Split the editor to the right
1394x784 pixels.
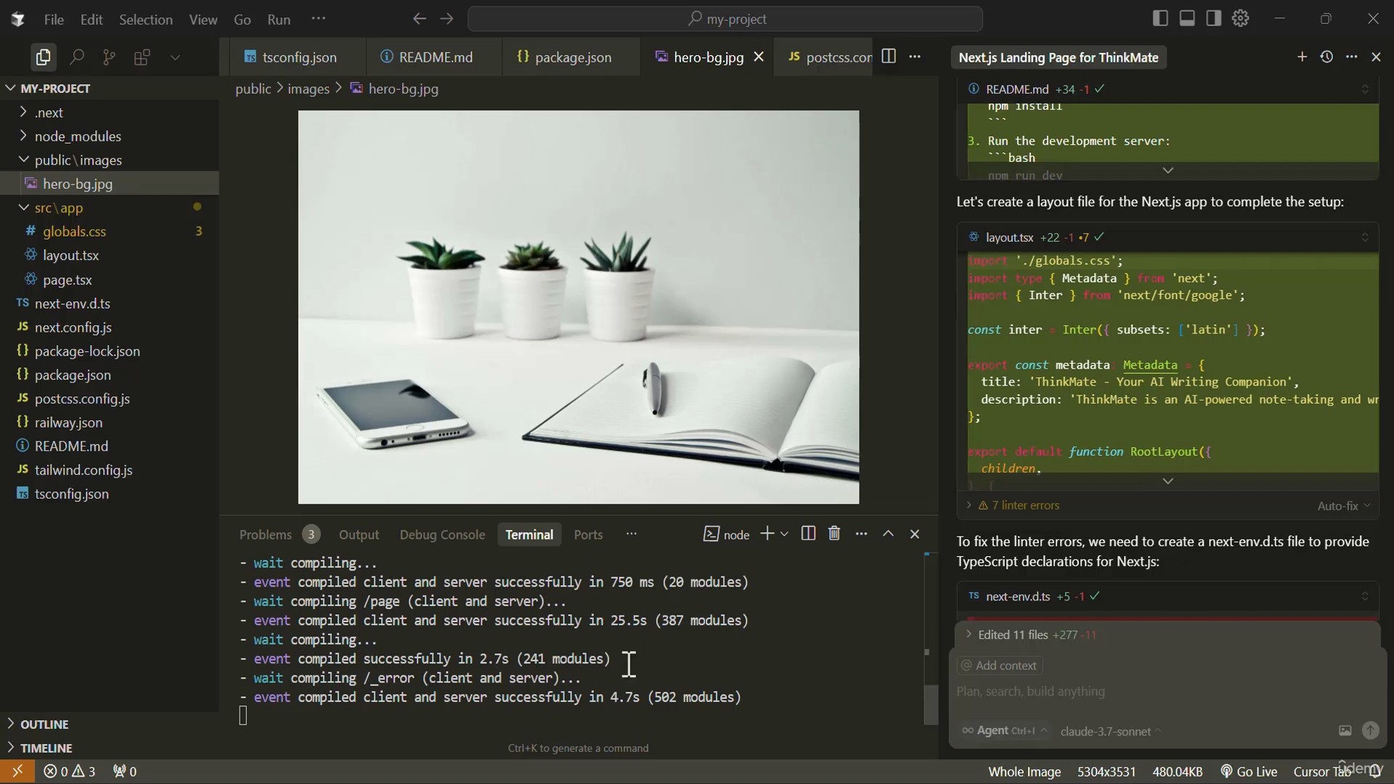point(888,57)
